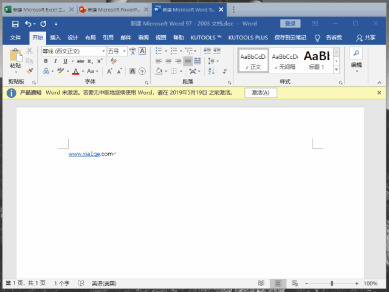Click the 共享 (Share) button

366,38
